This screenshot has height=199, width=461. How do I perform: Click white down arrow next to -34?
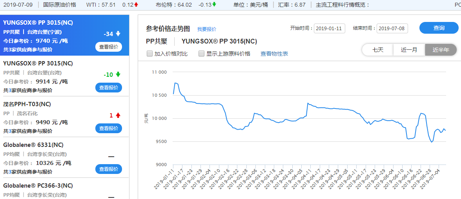tap(118, 34)
